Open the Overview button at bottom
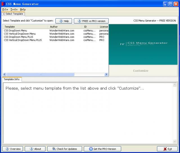The height and width of the screenshot is (153, 180). (13, 149)
